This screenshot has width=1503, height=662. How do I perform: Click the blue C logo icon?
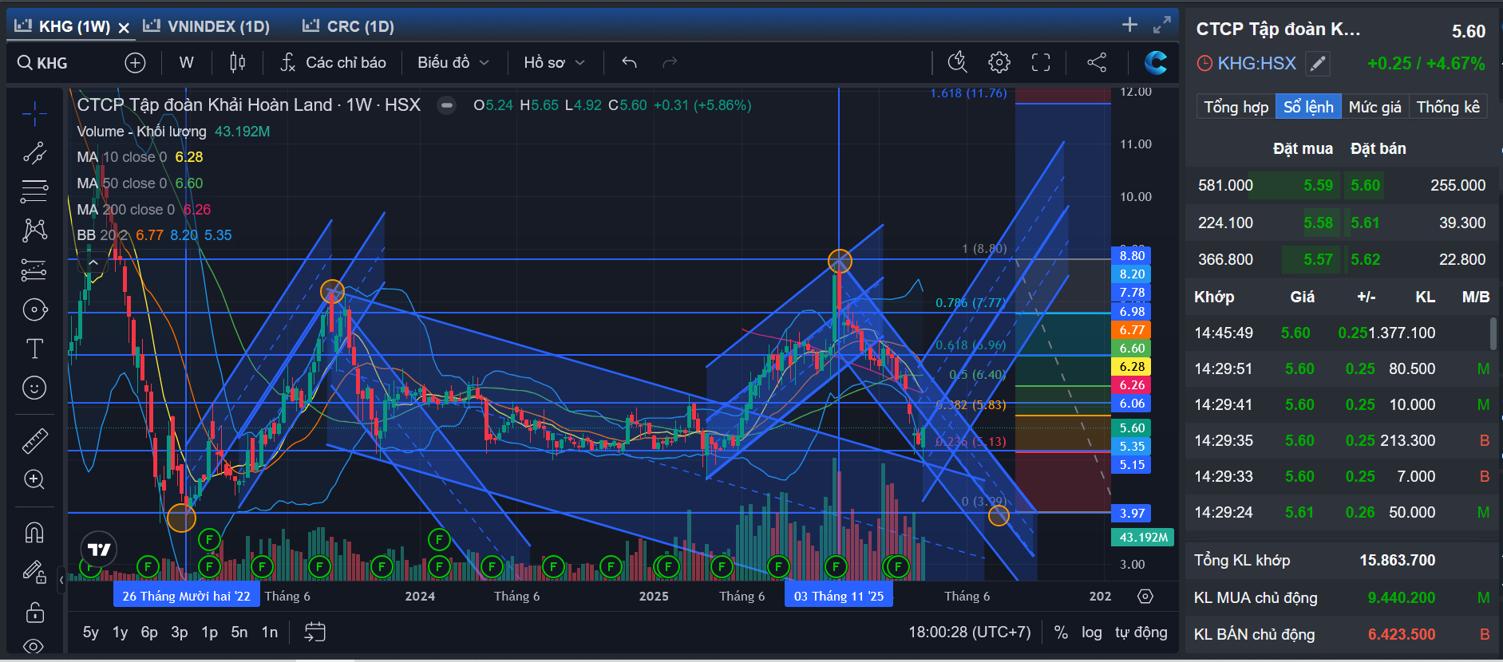point(1155,62)
